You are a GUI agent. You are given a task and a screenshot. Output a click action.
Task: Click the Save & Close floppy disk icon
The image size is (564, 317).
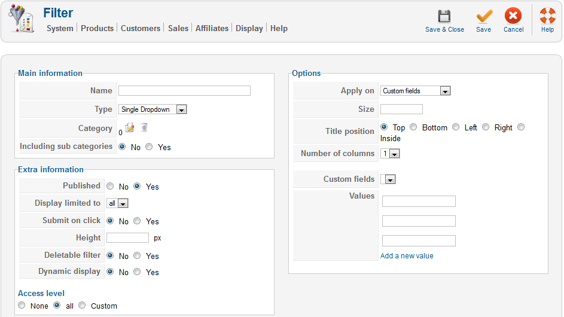(x=444, y=16)
